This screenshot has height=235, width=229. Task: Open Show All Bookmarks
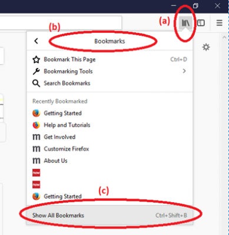pos(109,216)
